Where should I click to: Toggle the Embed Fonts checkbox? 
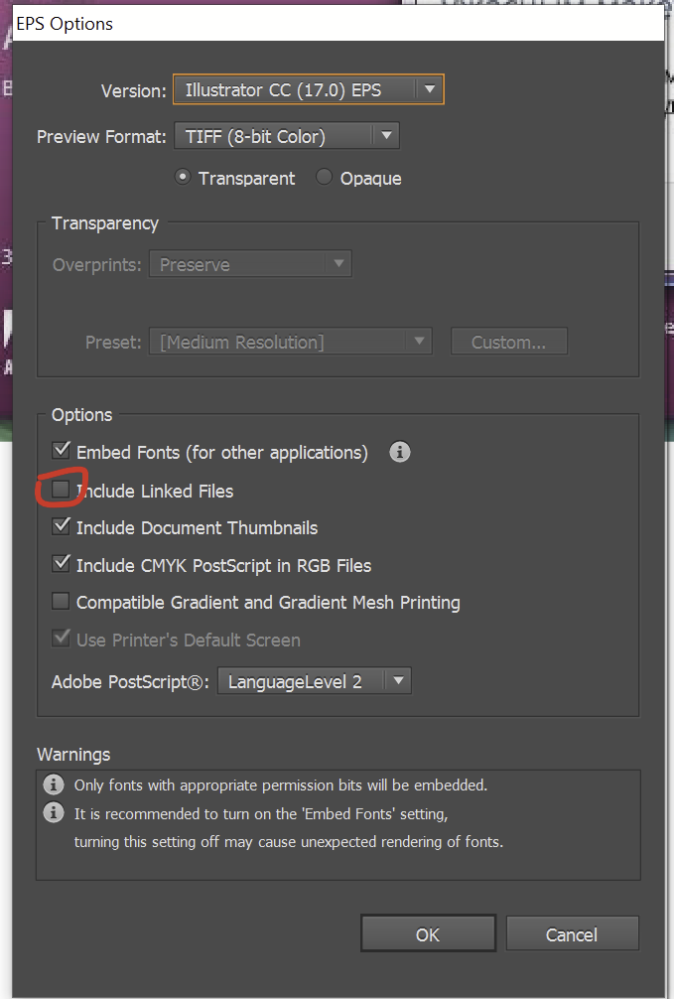coord(62,452)
